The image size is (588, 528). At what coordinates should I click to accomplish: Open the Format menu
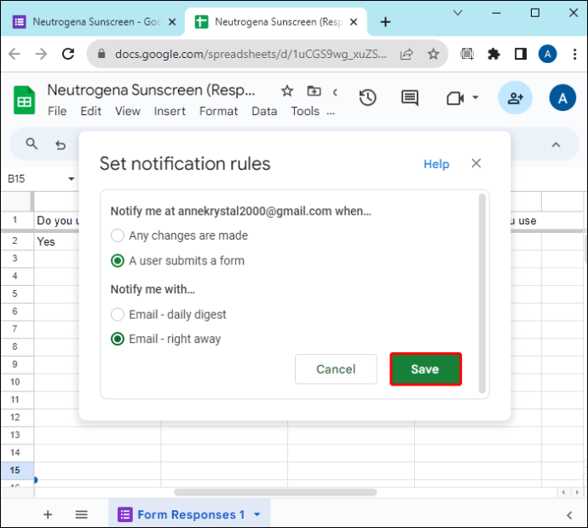(218, 111)
